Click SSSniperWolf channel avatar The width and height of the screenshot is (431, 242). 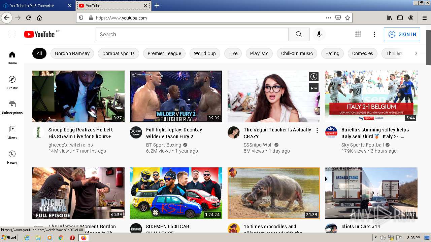234,132
